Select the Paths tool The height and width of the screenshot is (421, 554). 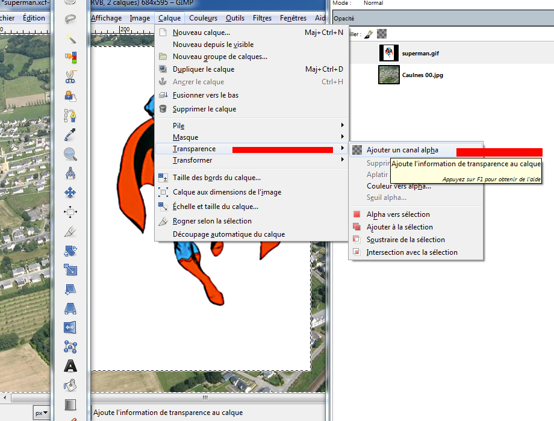pyautogui.click(x=70, y=115)
